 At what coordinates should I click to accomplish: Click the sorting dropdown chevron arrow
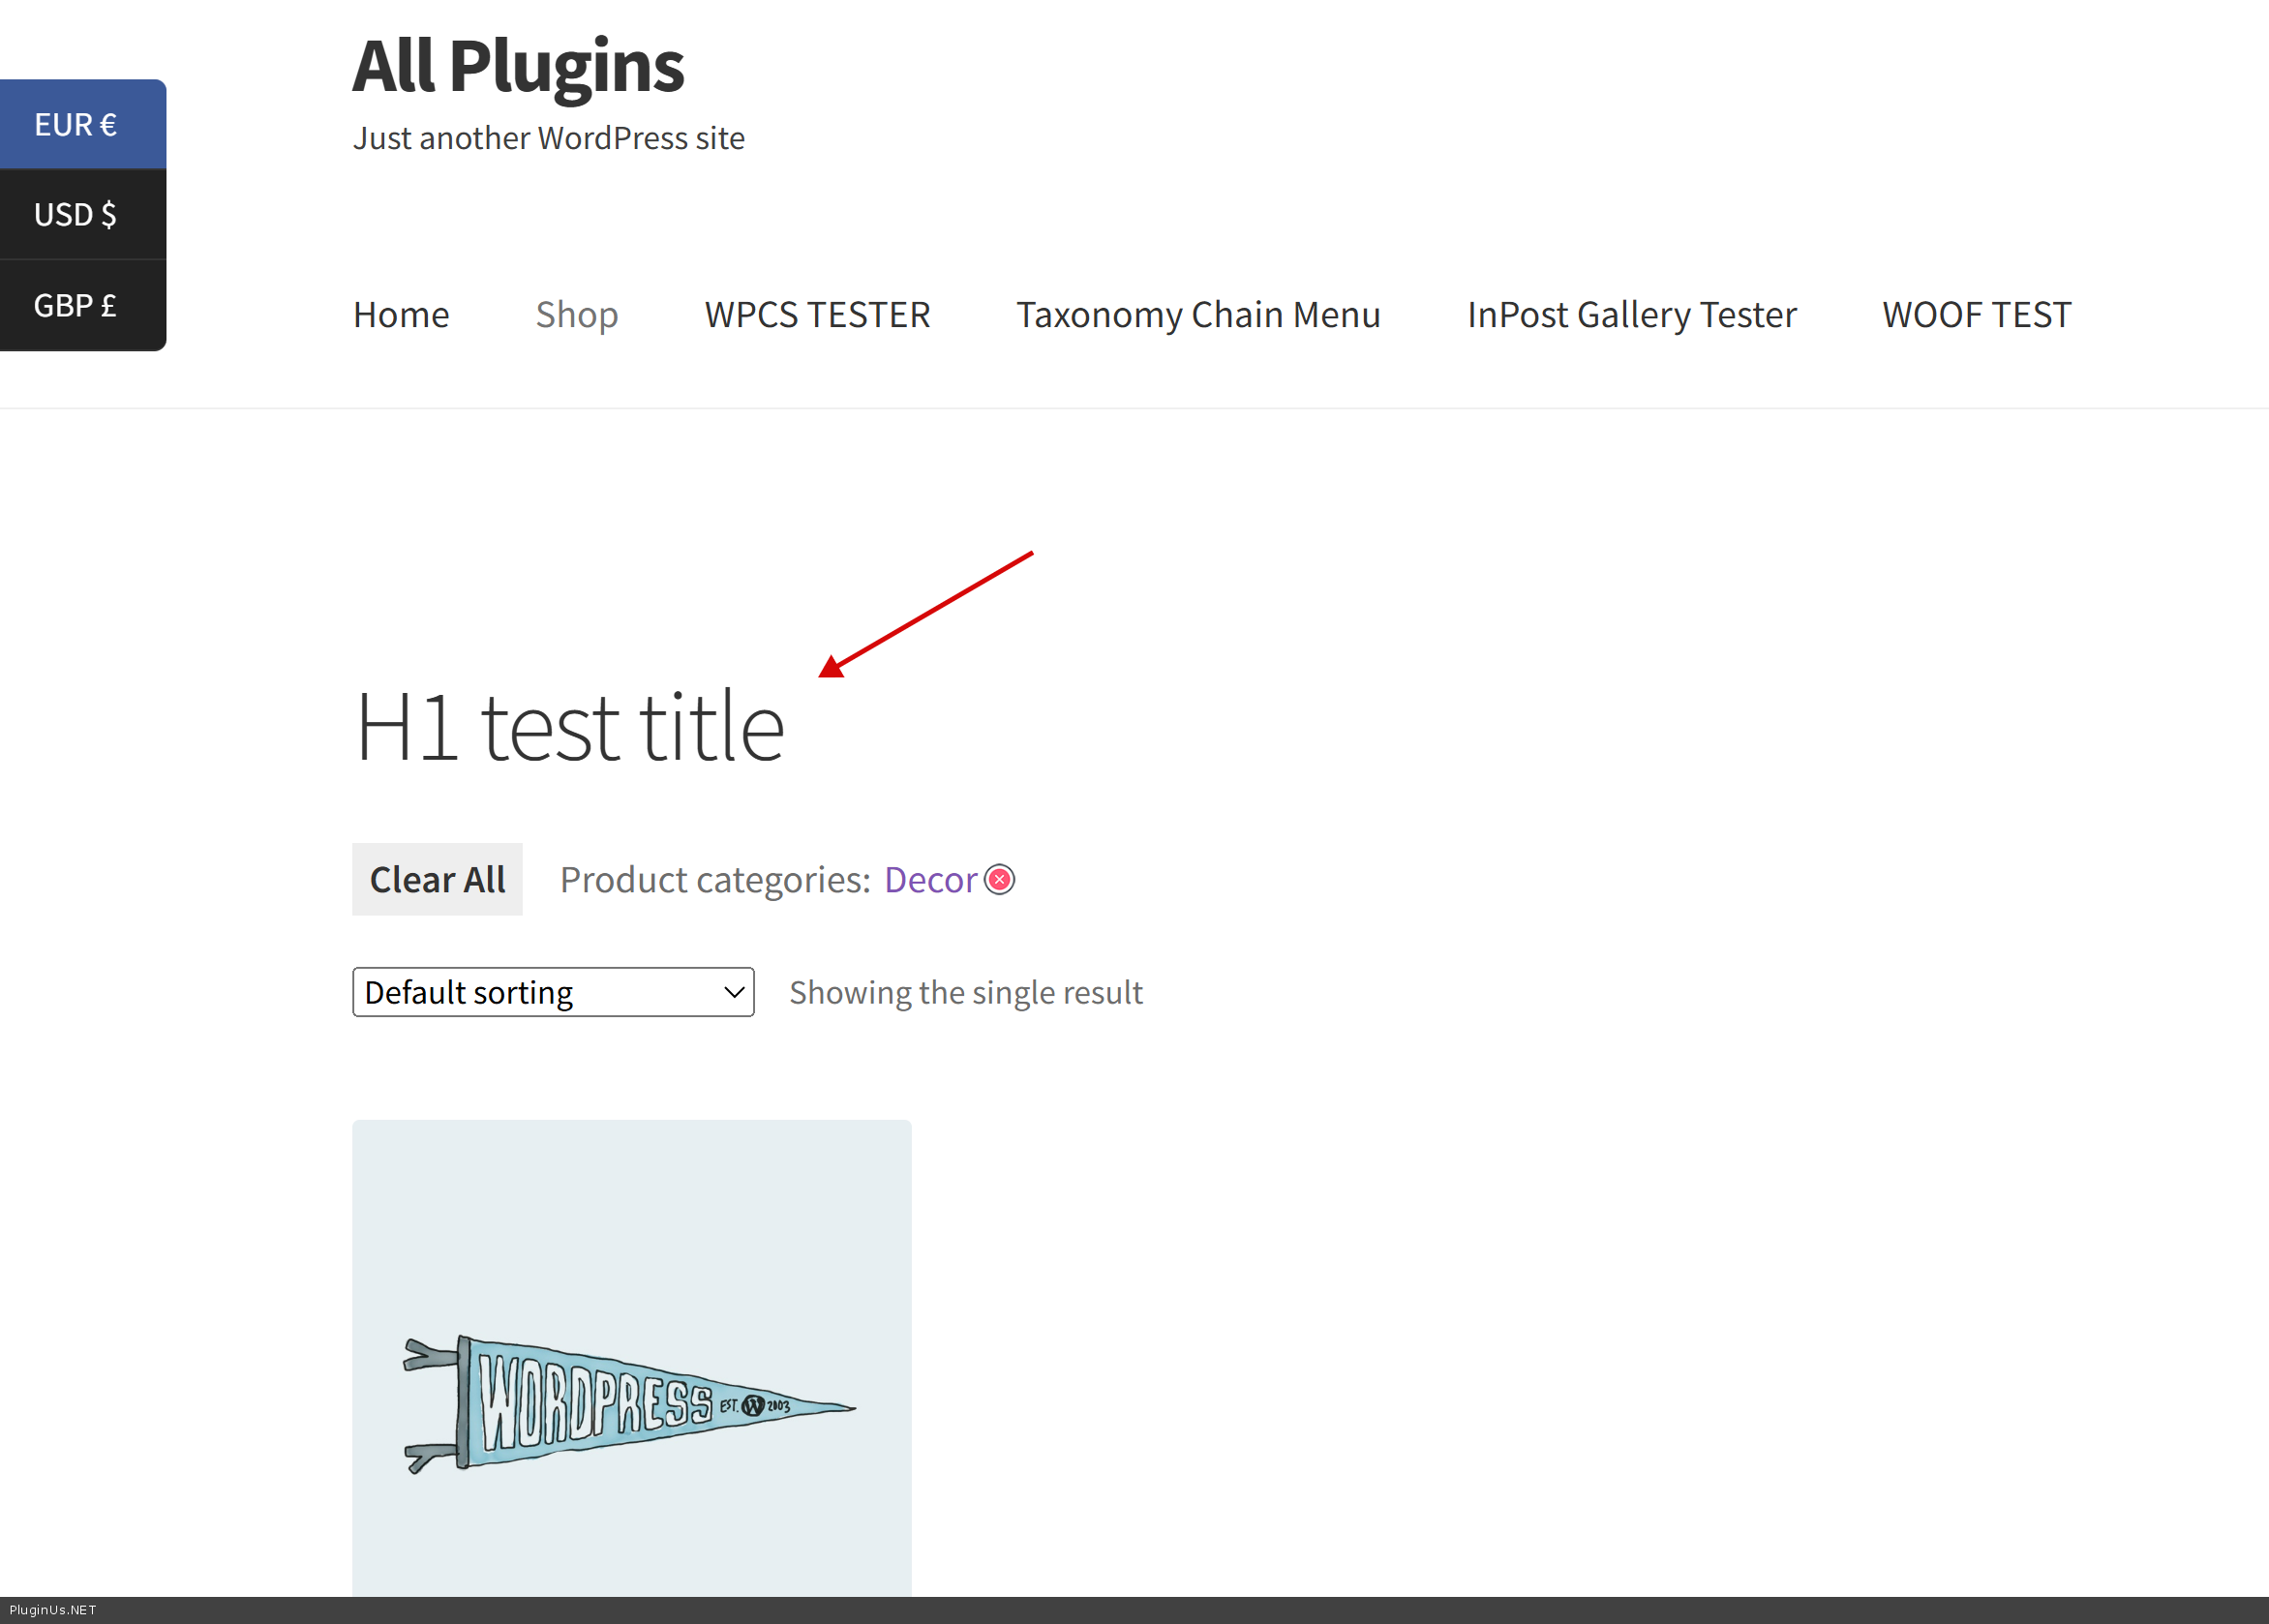coord(734,993)
